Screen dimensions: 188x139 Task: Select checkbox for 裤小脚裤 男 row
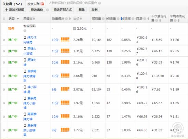pos(4,89)
